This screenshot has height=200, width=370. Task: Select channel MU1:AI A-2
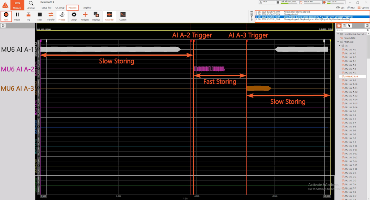coord(350,53)
